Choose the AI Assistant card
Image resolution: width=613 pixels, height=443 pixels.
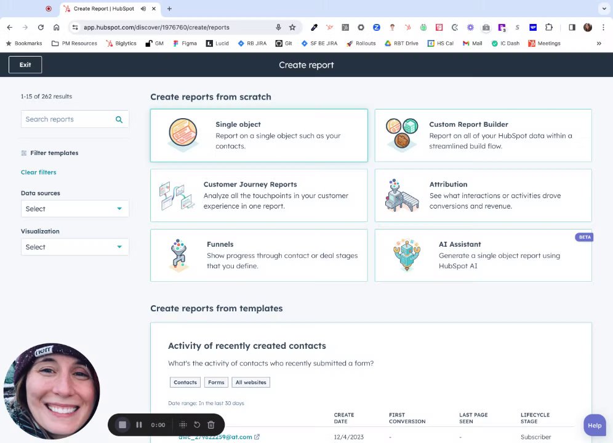tap(483, 255)
